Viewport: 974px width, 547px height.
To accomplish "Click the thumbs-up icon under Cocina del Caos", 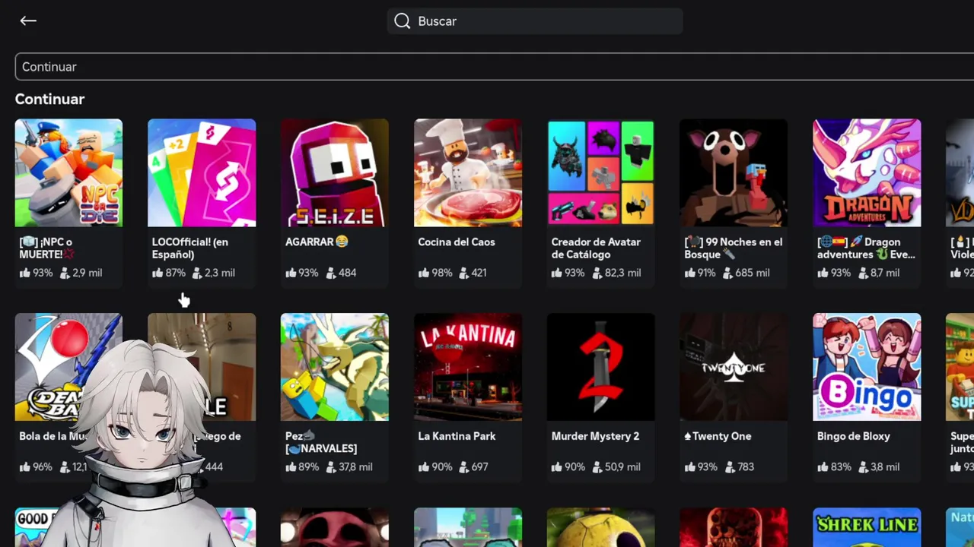I will pyautogui.click(x=424, y=273).
